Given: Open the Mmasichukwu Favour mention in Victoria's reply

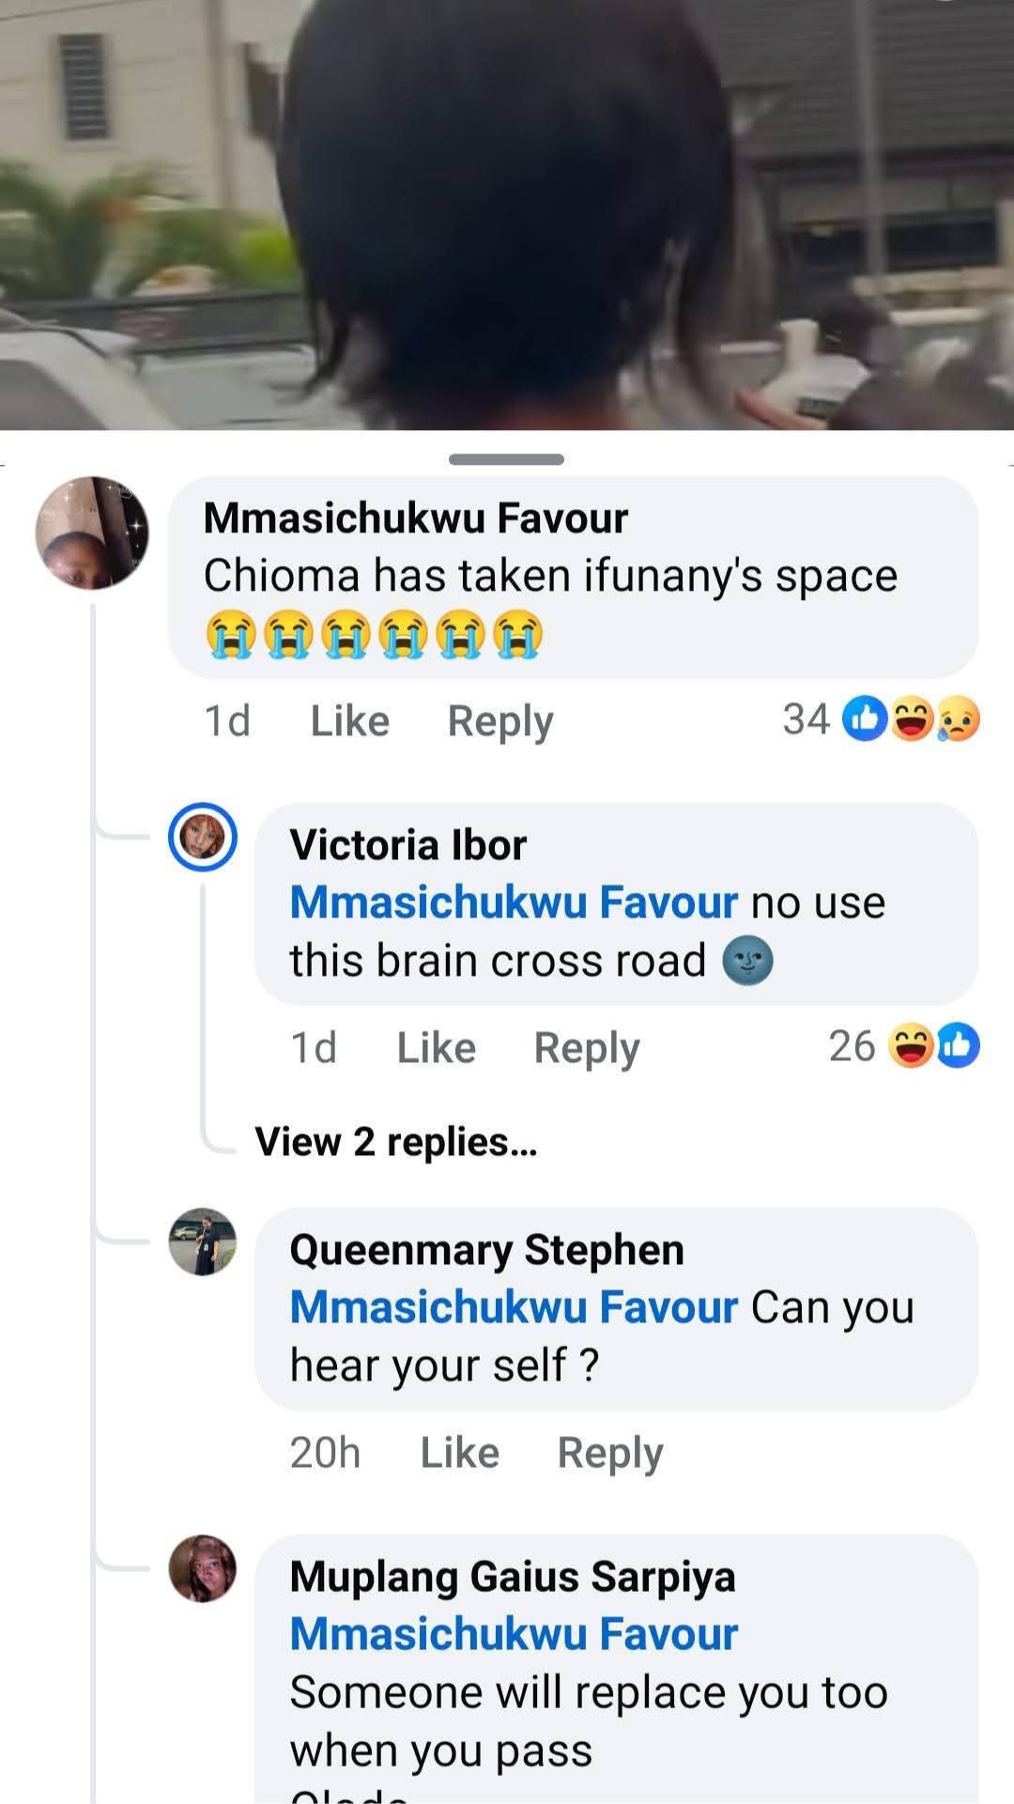Looking at the screenshot, I should click(x=512, y=902).
